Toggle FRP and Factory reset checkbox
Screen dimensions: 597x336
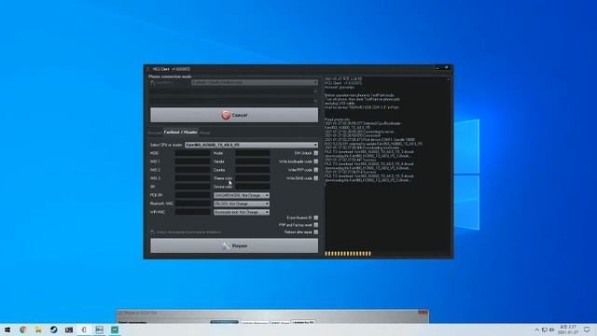315,225
